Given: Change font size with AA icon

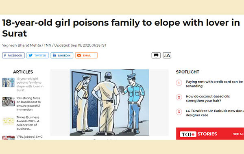Looking at the screenshot, I should 167,55.
